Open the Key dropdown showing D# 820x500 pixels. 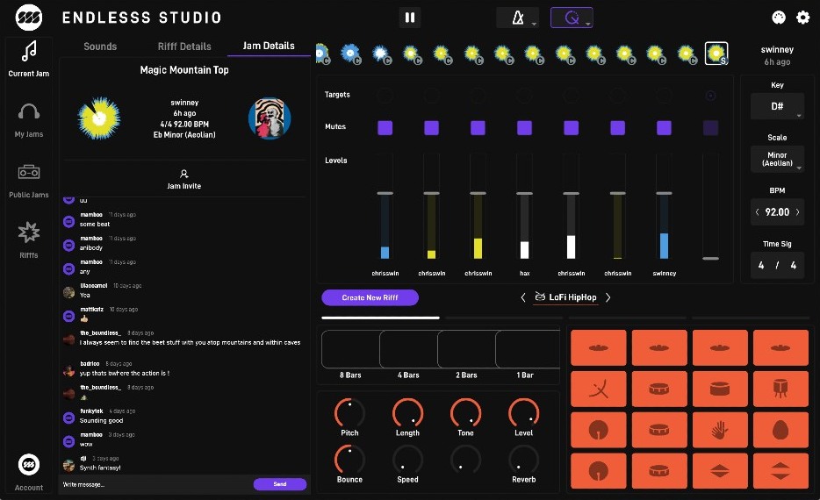[777, 107]
